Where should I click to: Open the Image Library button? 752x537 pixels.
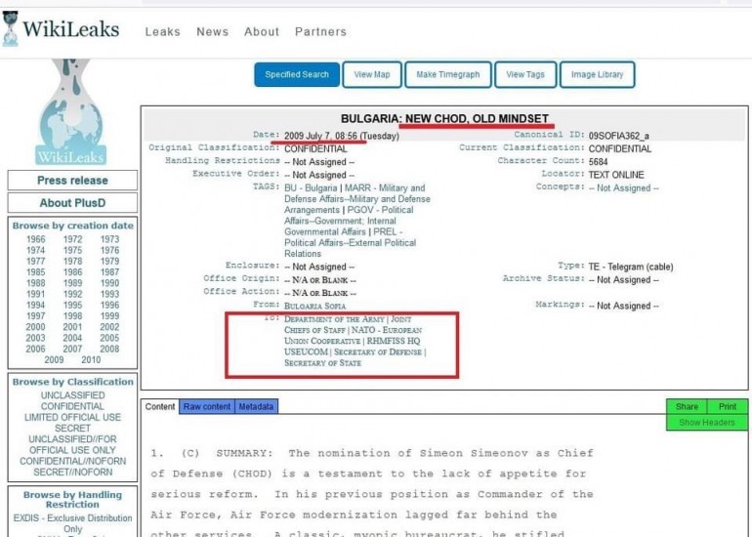597,75
